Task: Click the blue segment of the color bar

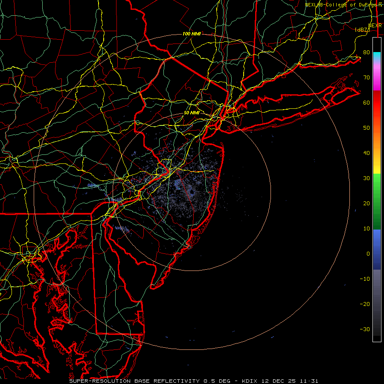Action: pos(377,249)
